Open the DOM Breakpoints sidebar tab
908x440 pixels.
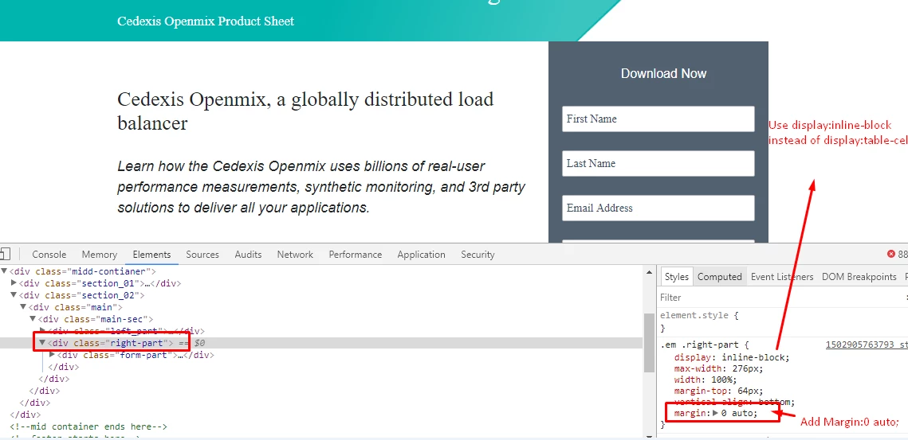(x=859, y=277)
